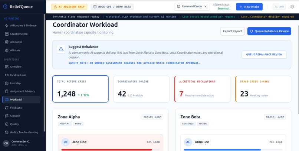The width and height of the screenshot is (299, 151).
Task: Click the Incident Links chain icon
Action: 7,75
